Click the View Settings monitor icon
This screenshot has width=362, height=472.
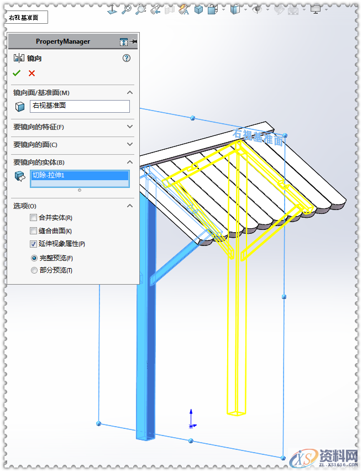[x=316, y=9]
